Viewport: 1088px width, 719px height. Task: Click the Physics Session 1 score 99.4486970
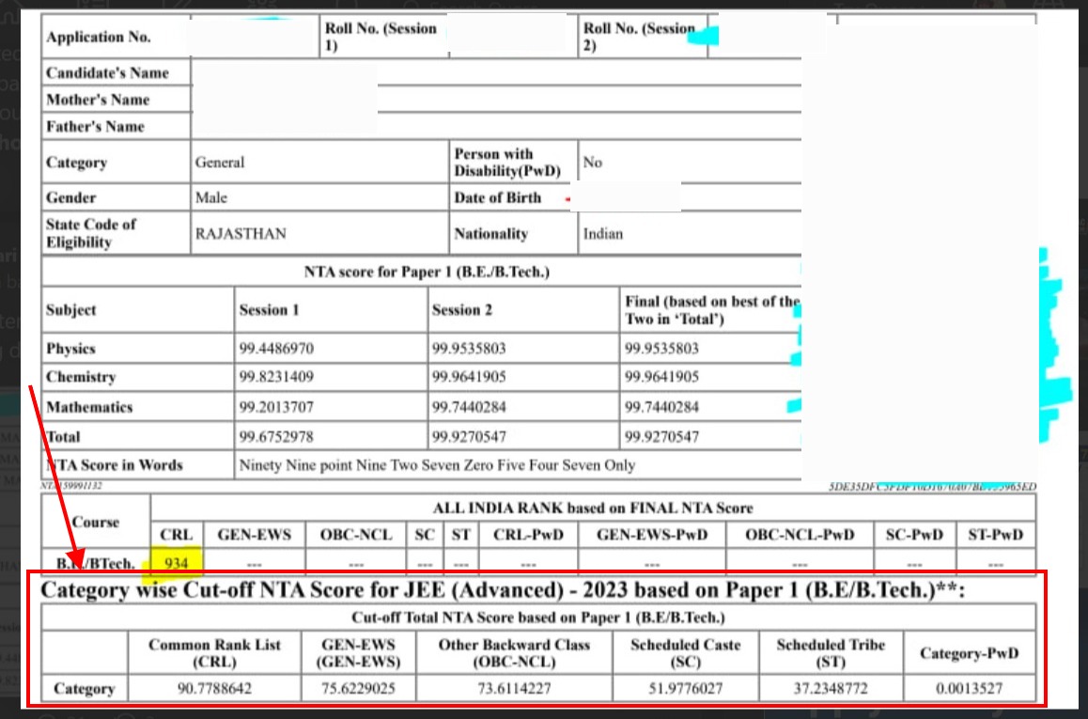[x=276, y=348]
